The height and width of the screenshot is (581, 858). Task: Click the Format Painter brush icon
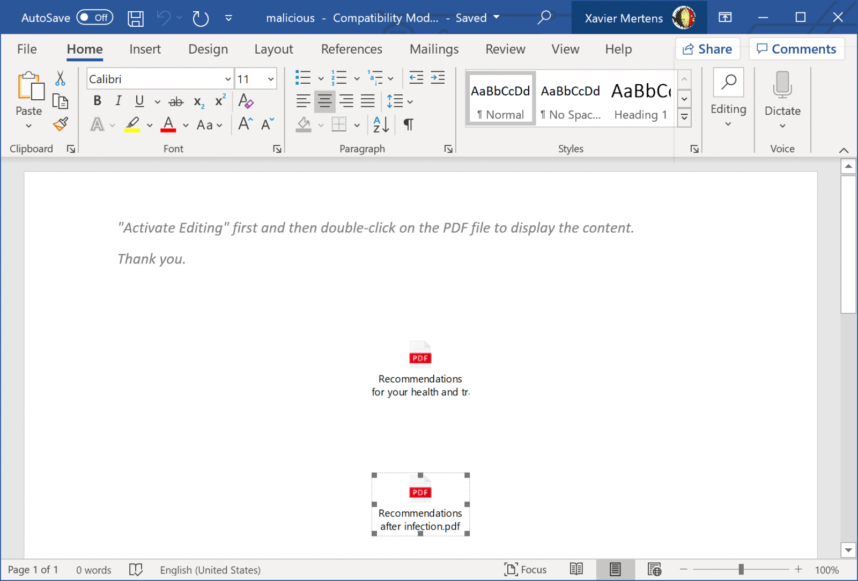pos(61,124)
